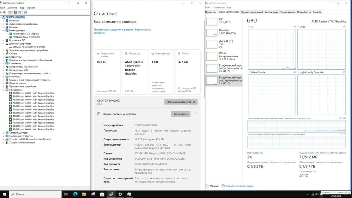Viewport: 352px width, 198px height.
Task: Collapse the Дисковые устройства node
Action: pyautogui.click(x=4, y=44)
